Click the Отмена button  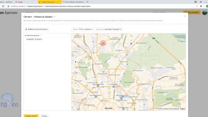click(44, 116)
